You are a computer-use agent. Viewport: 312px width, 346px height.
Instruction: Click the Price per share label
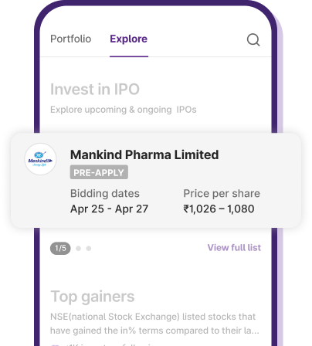(222, 194)
